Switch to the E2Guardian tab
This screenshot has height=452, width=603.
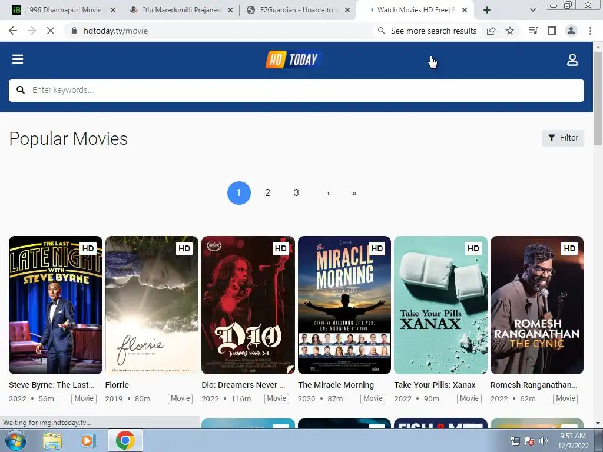298,10
